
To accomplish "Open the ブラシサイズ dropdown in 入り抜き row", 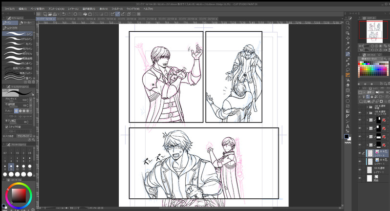I will coord(24,136).
